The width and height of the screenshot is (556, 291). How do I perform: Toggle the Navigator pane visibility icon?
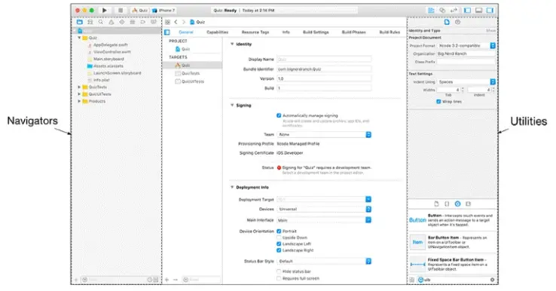pos(468,11)
